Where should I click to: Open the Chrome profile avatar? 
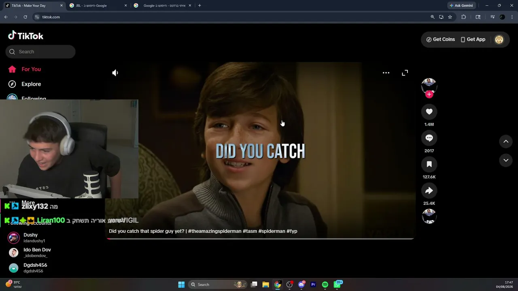(x=502, y=17)
